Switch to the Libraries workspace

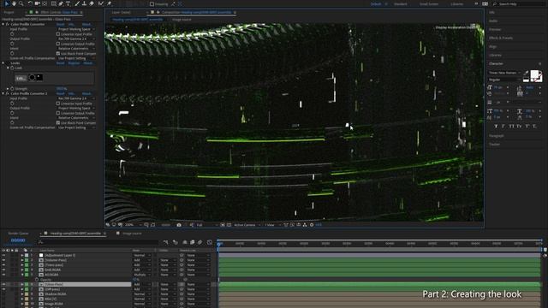(x=456, y=3)
